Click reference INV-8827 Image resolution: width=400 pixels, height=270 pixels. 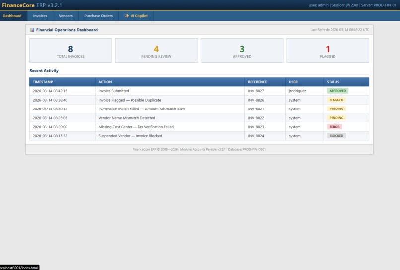tap(256, 91)
